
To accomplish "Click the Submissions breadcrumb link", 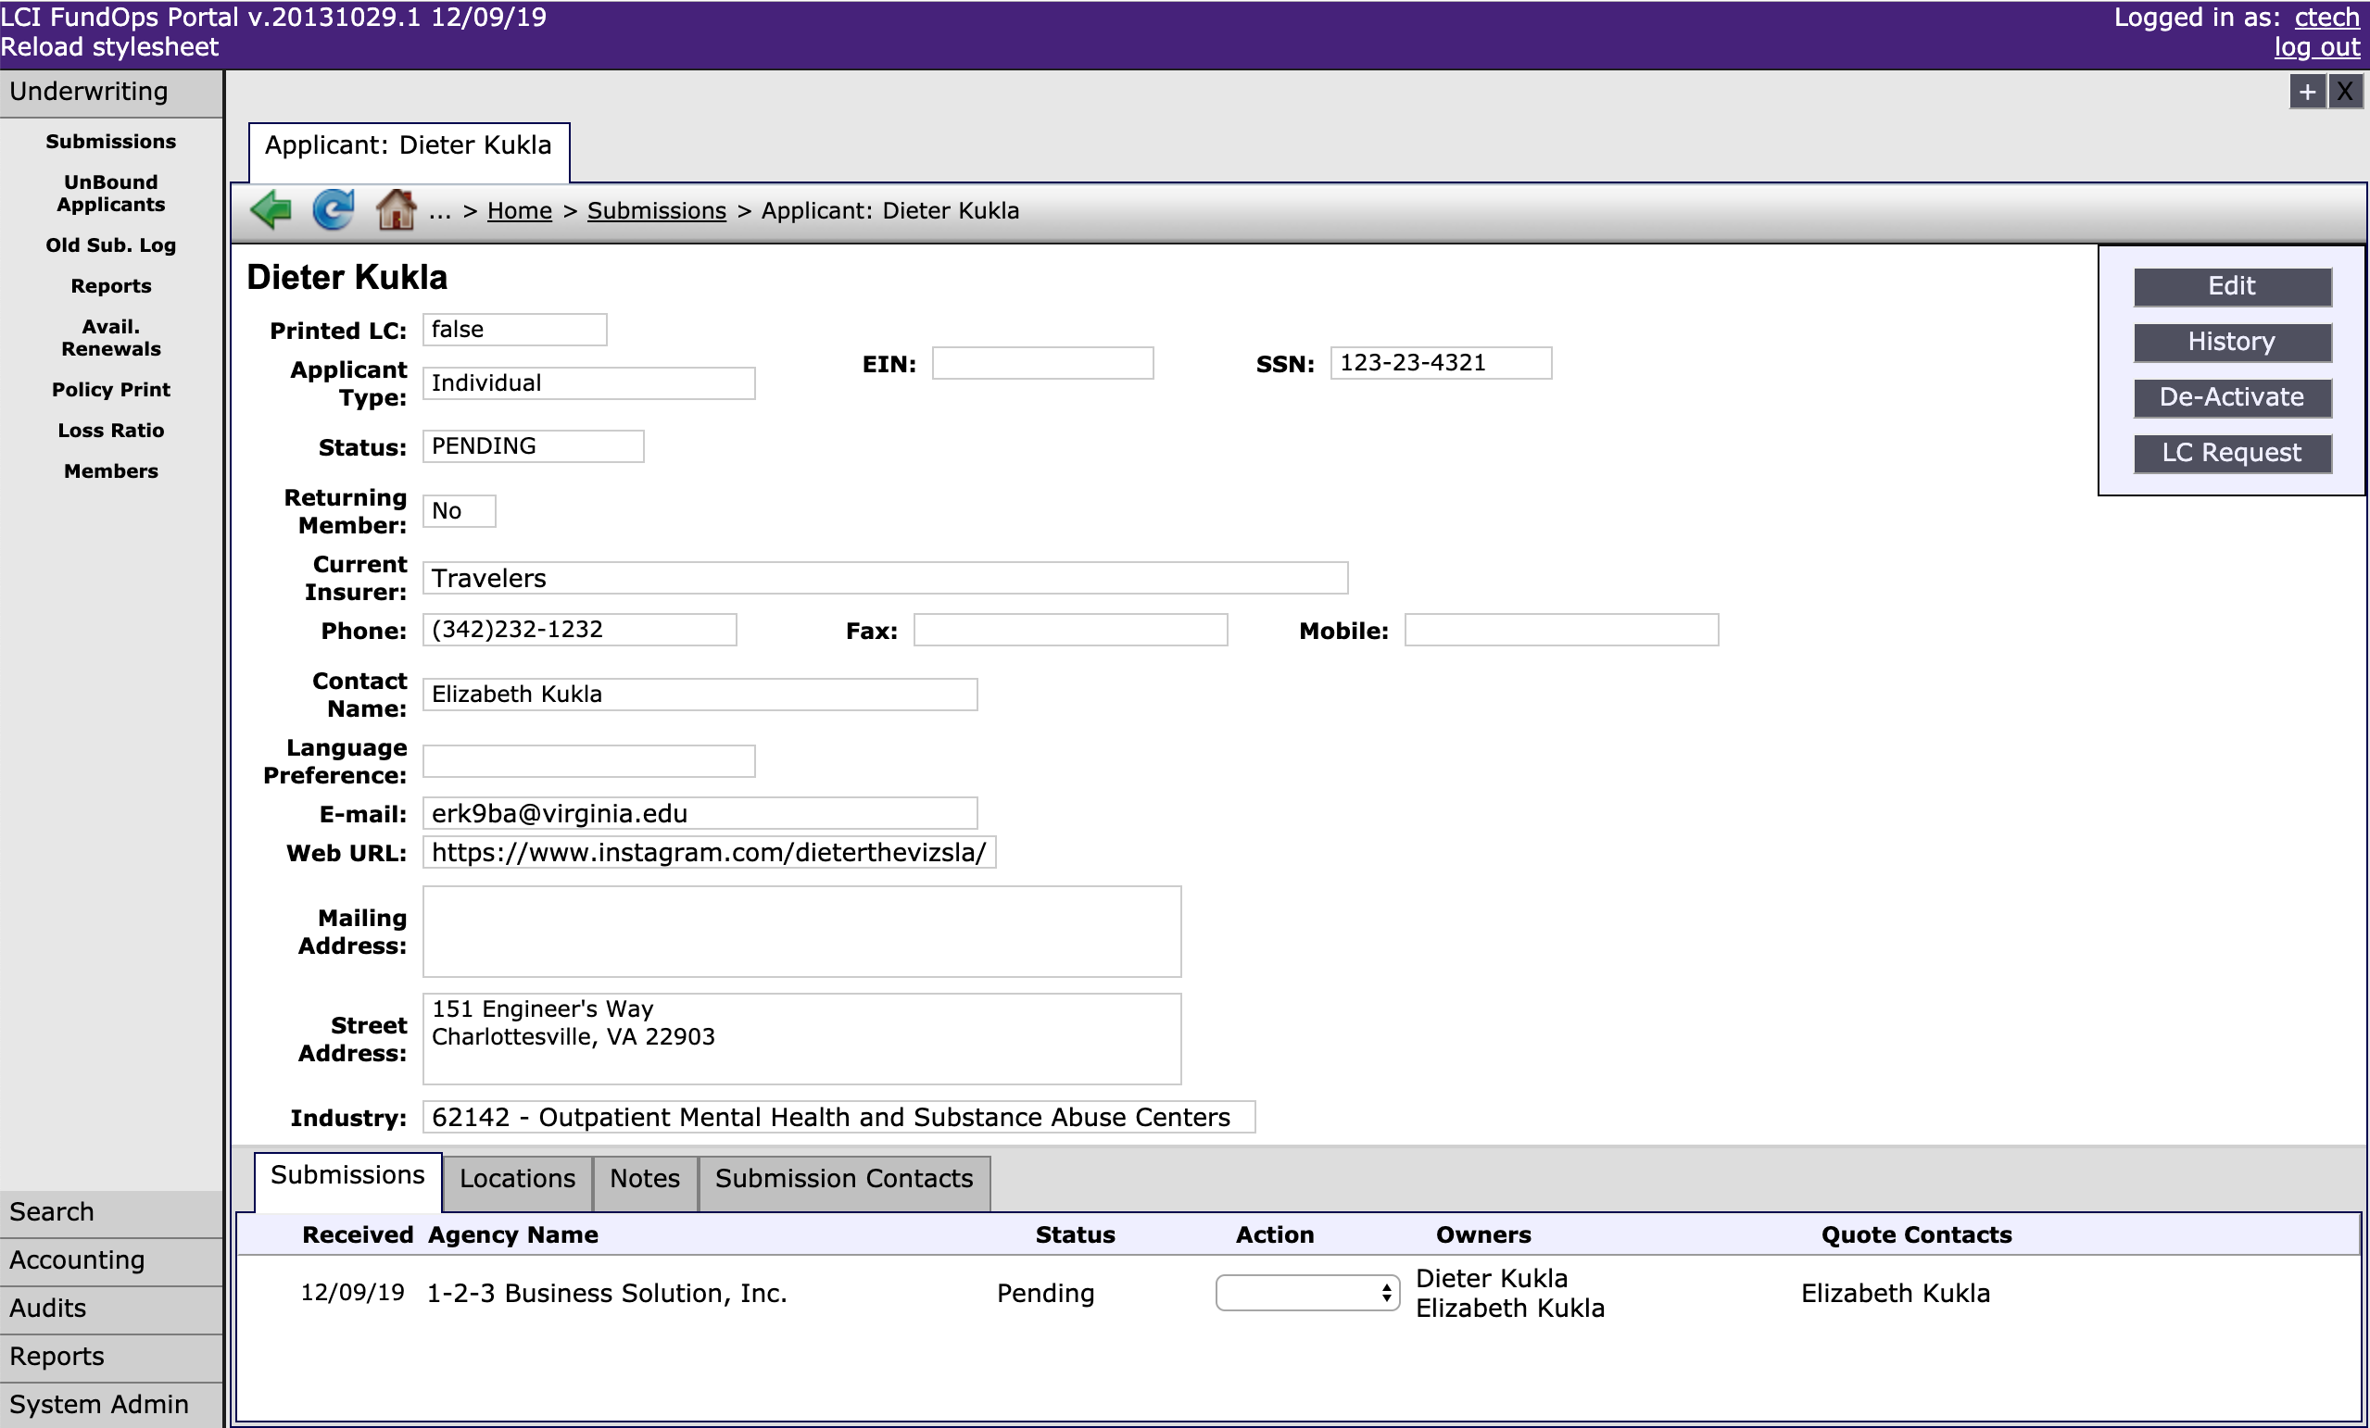I will pos(656,210).
